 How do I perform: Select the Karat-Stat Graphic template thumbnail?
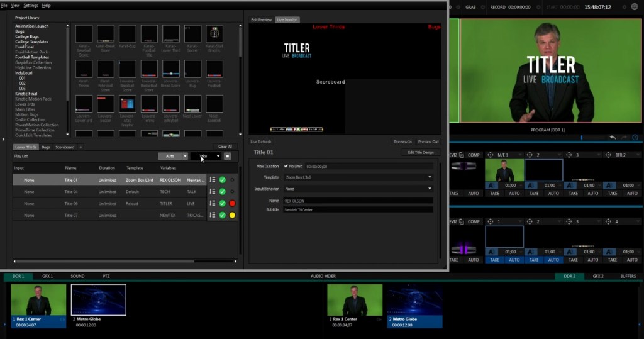214,34
